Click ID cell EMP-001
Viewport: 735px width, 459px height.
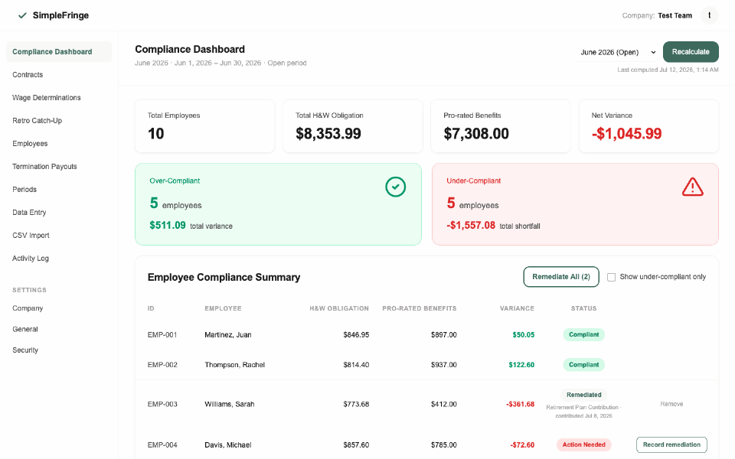(x=162, y=335)
